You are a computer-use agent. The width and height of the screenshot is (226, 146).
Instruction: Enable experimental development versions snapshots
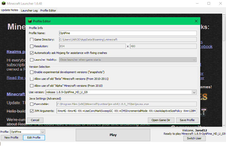pos(32,72)
